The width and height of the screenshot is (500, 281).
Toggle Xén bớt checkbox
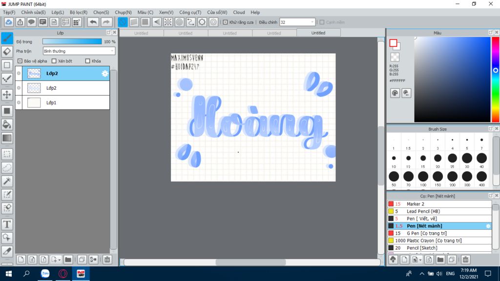pos(54,61)
